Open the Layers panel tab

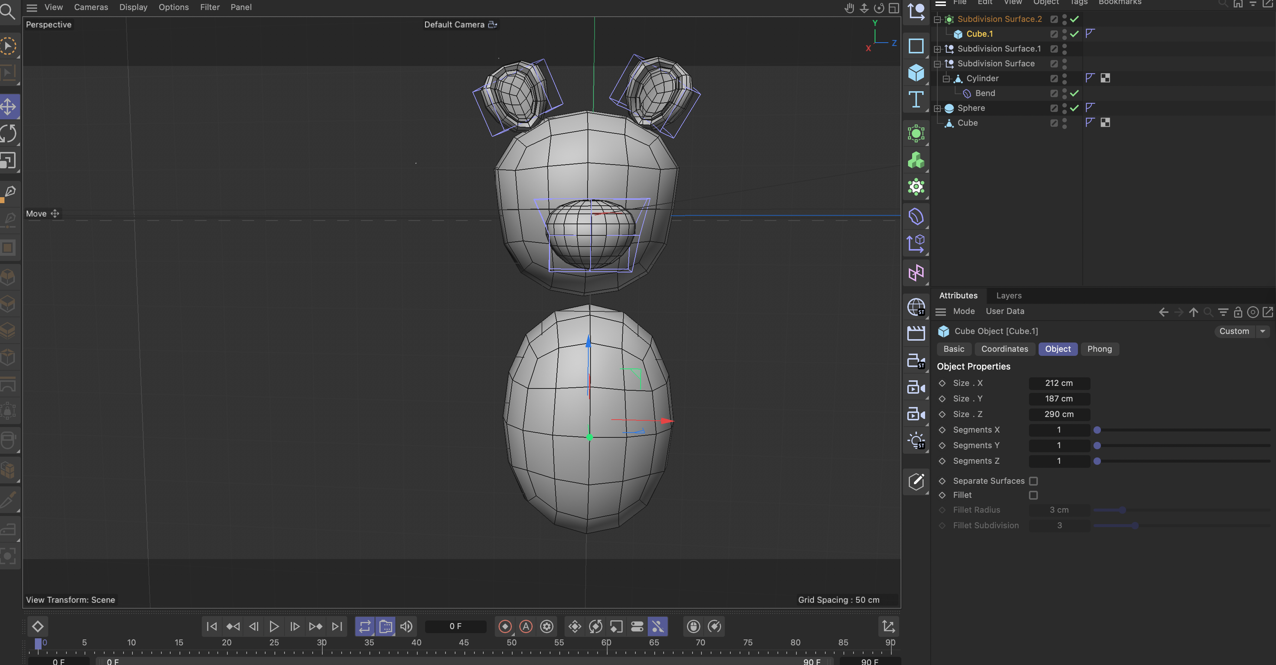(1009, 295)
